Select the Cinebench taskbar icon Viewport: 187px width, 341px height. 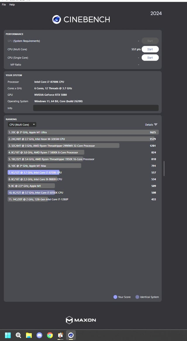(70, 335)
